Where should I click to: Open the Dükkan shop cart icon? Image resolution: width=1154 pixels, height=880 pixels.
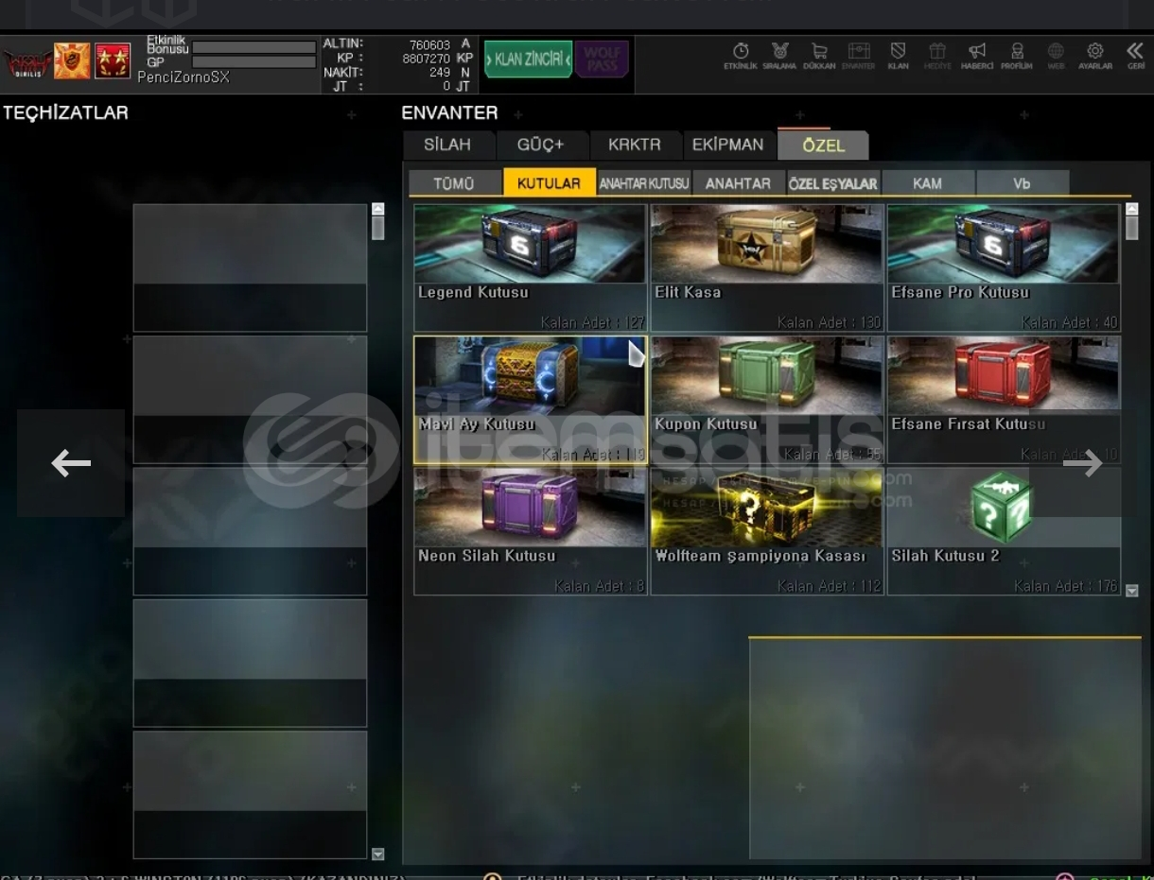click(819, 56)
